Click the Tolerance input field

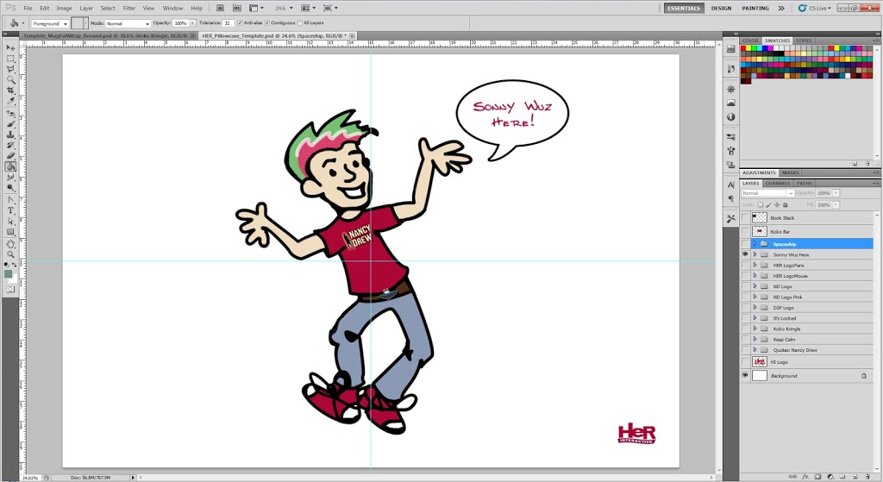228,23
